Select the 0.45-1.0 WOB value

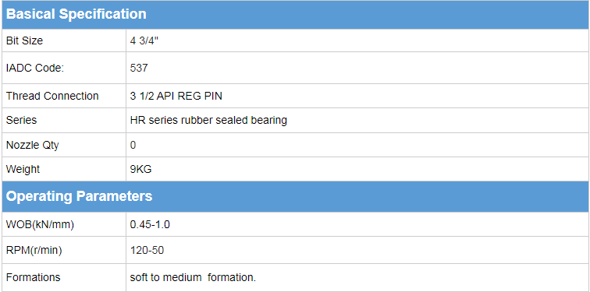(x=150, y=224)
